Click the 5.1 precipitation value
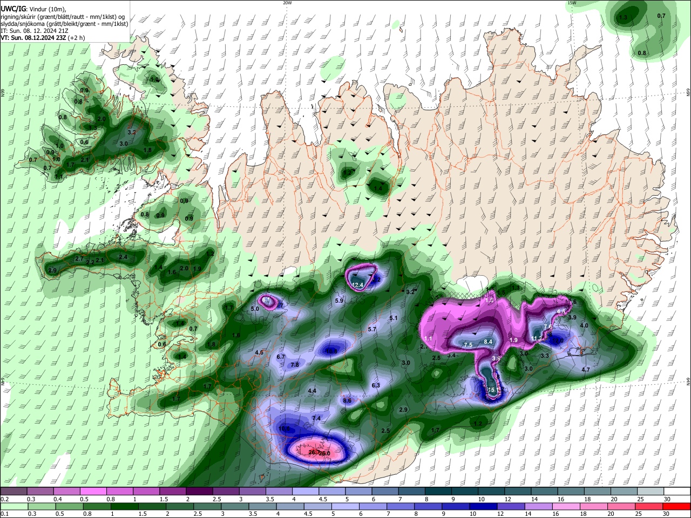 tap(394, 318)
